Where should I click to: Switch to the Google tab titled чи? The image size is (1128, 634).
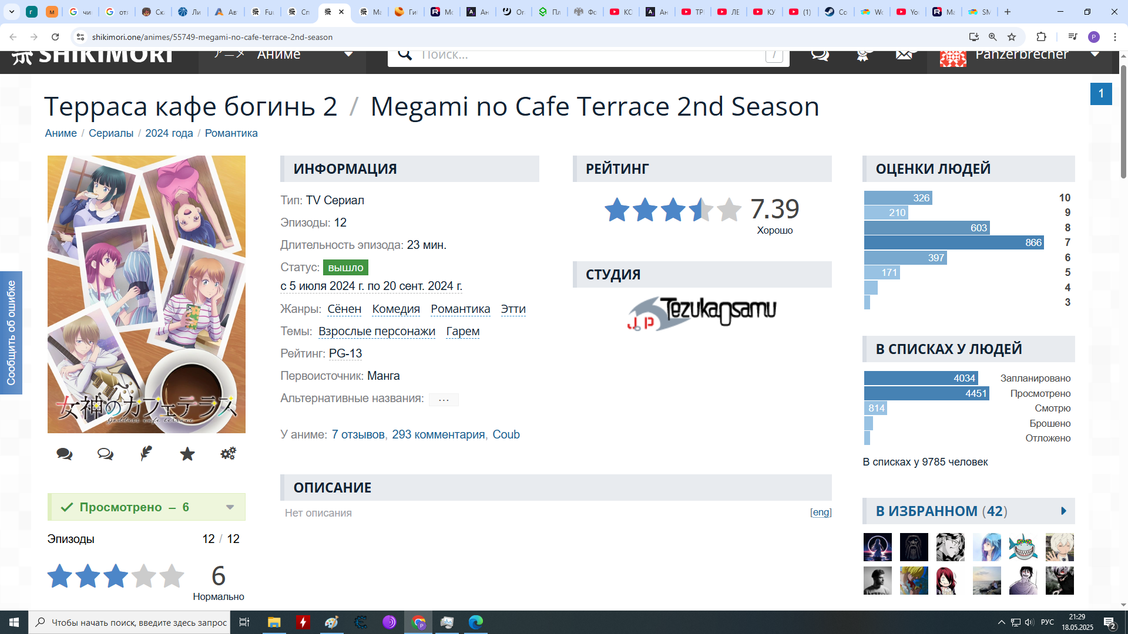pos(81,12)
